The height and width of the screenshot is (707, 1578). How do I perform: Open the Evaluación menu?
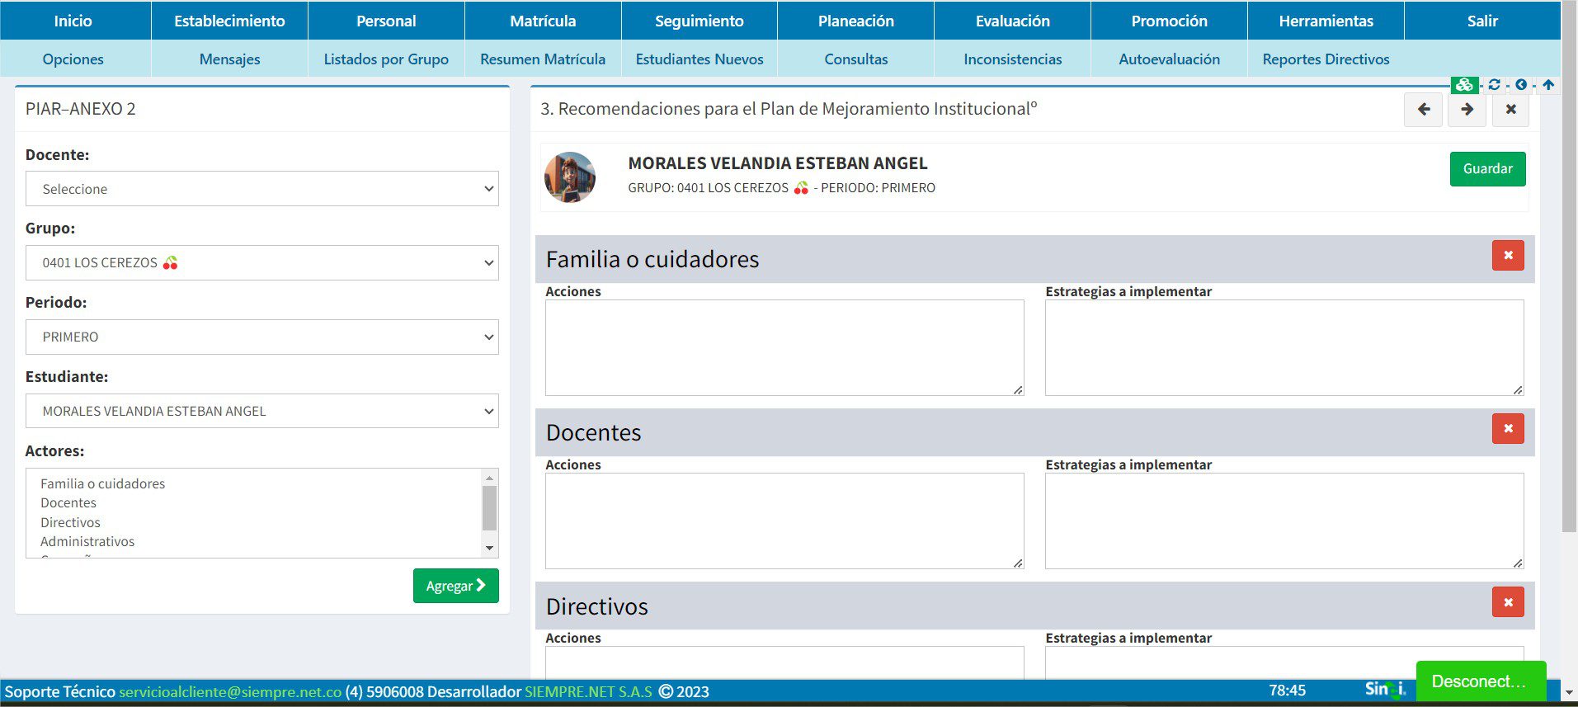coord(1013,21)
